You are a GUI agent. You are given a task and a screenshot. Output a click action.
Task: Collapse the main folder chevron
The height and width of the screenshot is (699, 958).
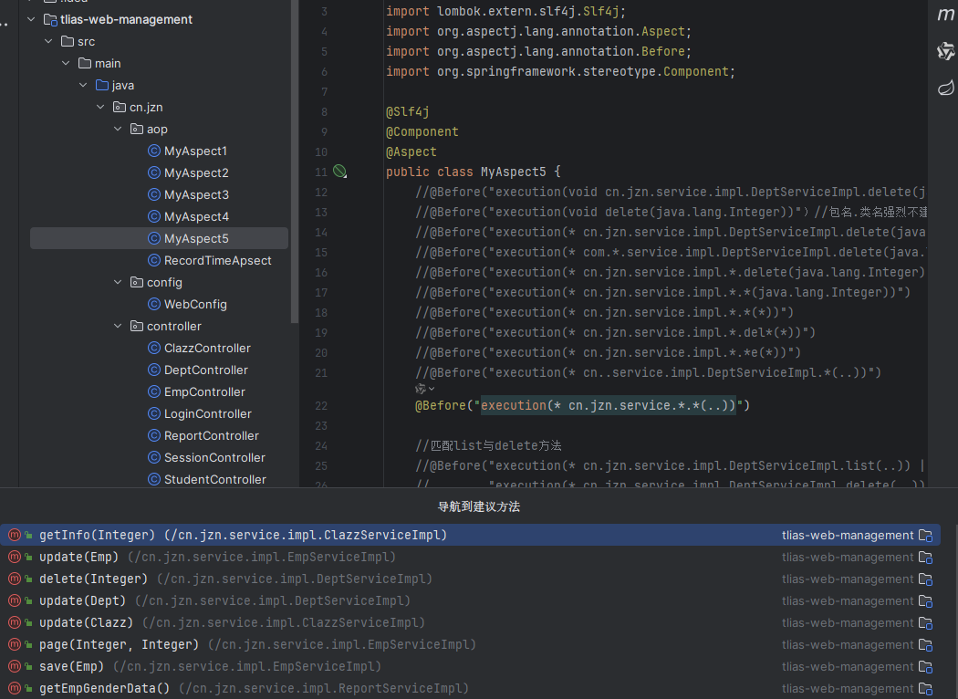tap(66, 64)
